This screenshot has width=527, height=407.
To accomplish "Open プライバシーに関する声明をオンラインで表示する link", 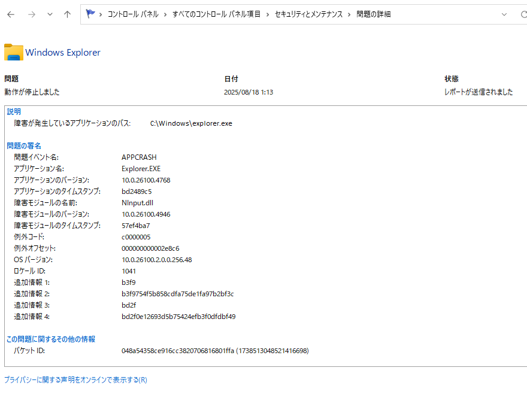I will click(75, 379).
